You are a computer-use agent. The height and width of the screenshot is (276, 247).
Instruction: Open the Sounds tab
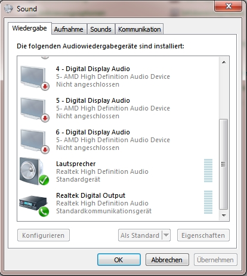pyautogui.click(x=101, y=29)
